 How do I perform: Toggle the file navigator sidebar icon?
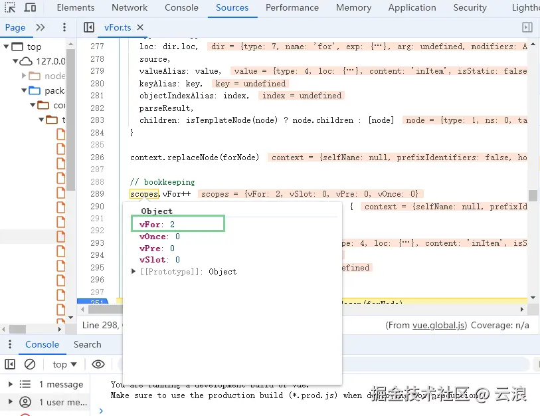point(89,27)
